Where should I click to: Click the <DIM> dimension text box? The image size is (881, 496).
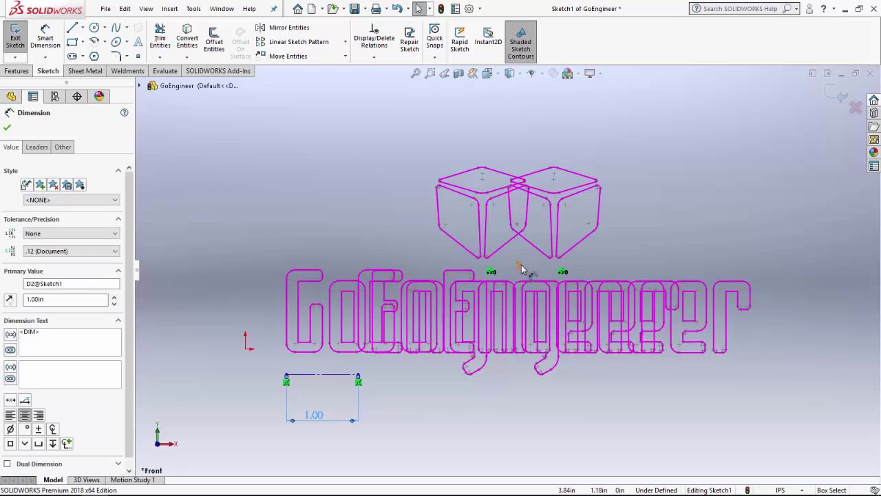coord(70,342)
